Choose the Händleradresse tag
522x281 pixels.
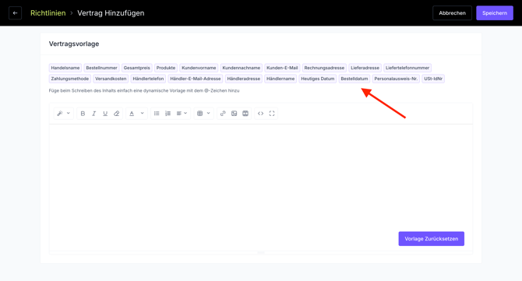click(244, 79)
